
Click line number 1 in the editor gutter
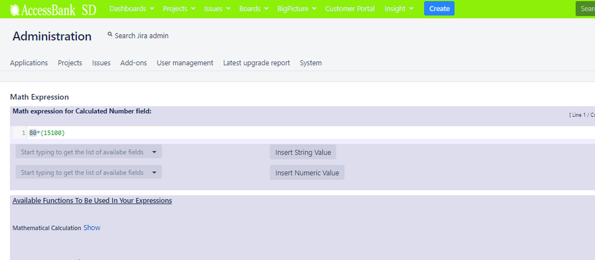pos(23,133)
